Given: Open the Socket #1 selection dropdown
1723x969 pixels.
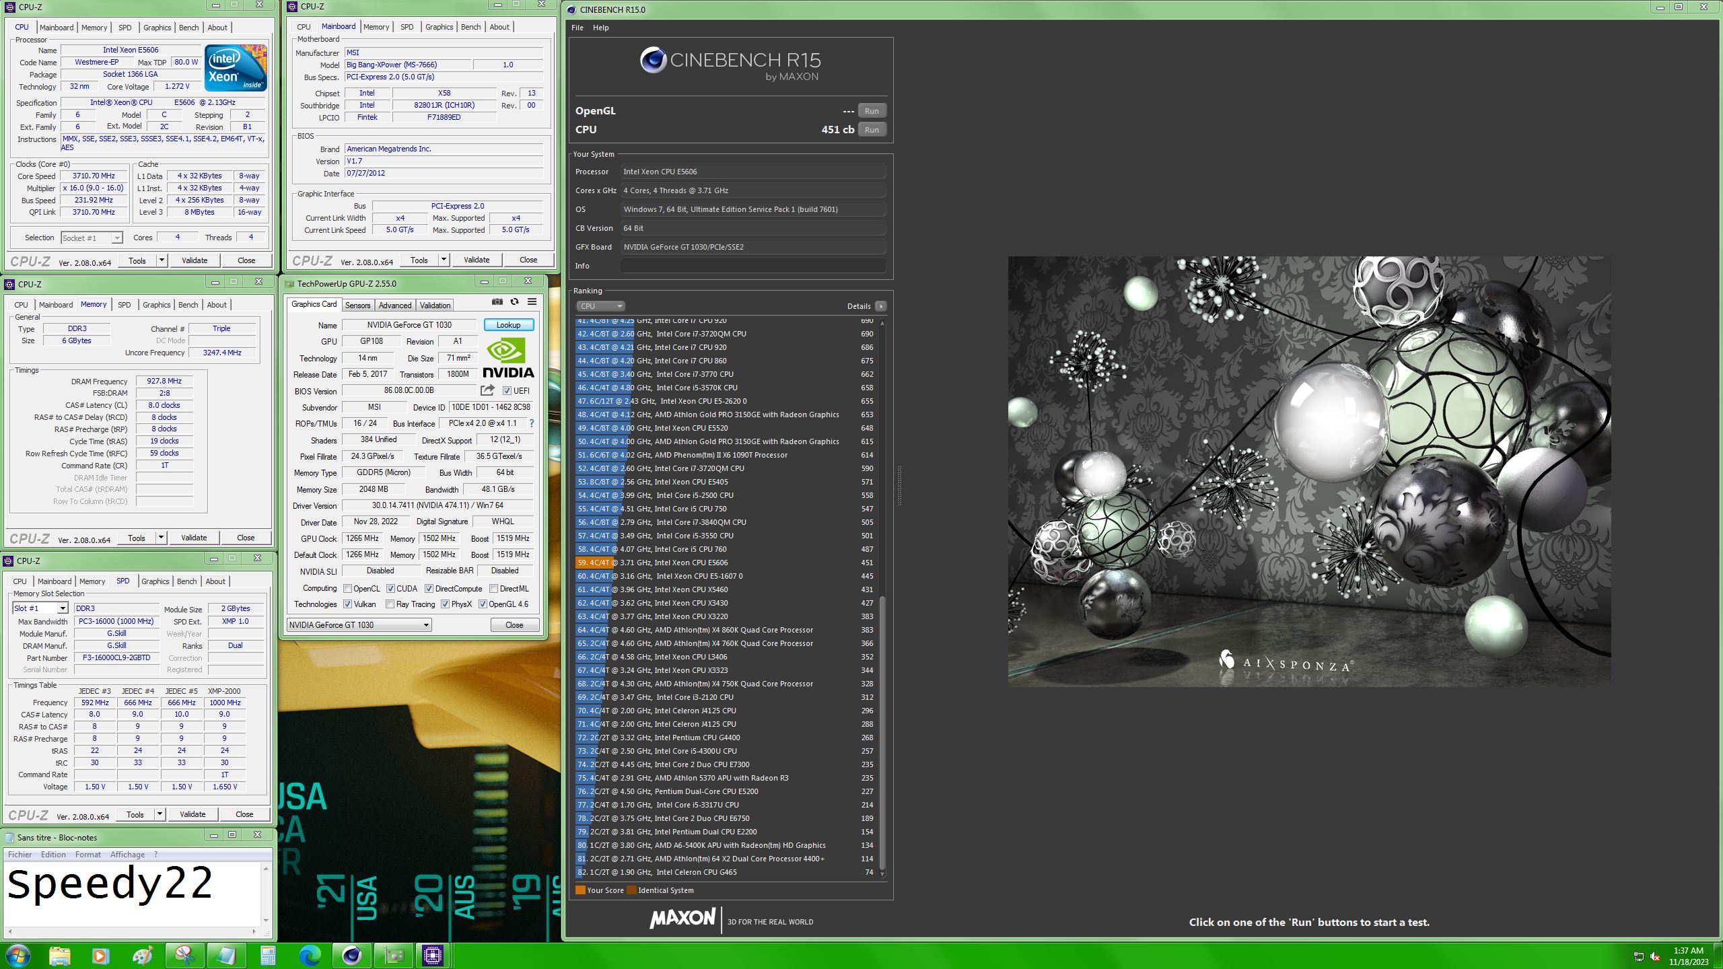Looking at the screenshot, I should click(x=92, y=238).
